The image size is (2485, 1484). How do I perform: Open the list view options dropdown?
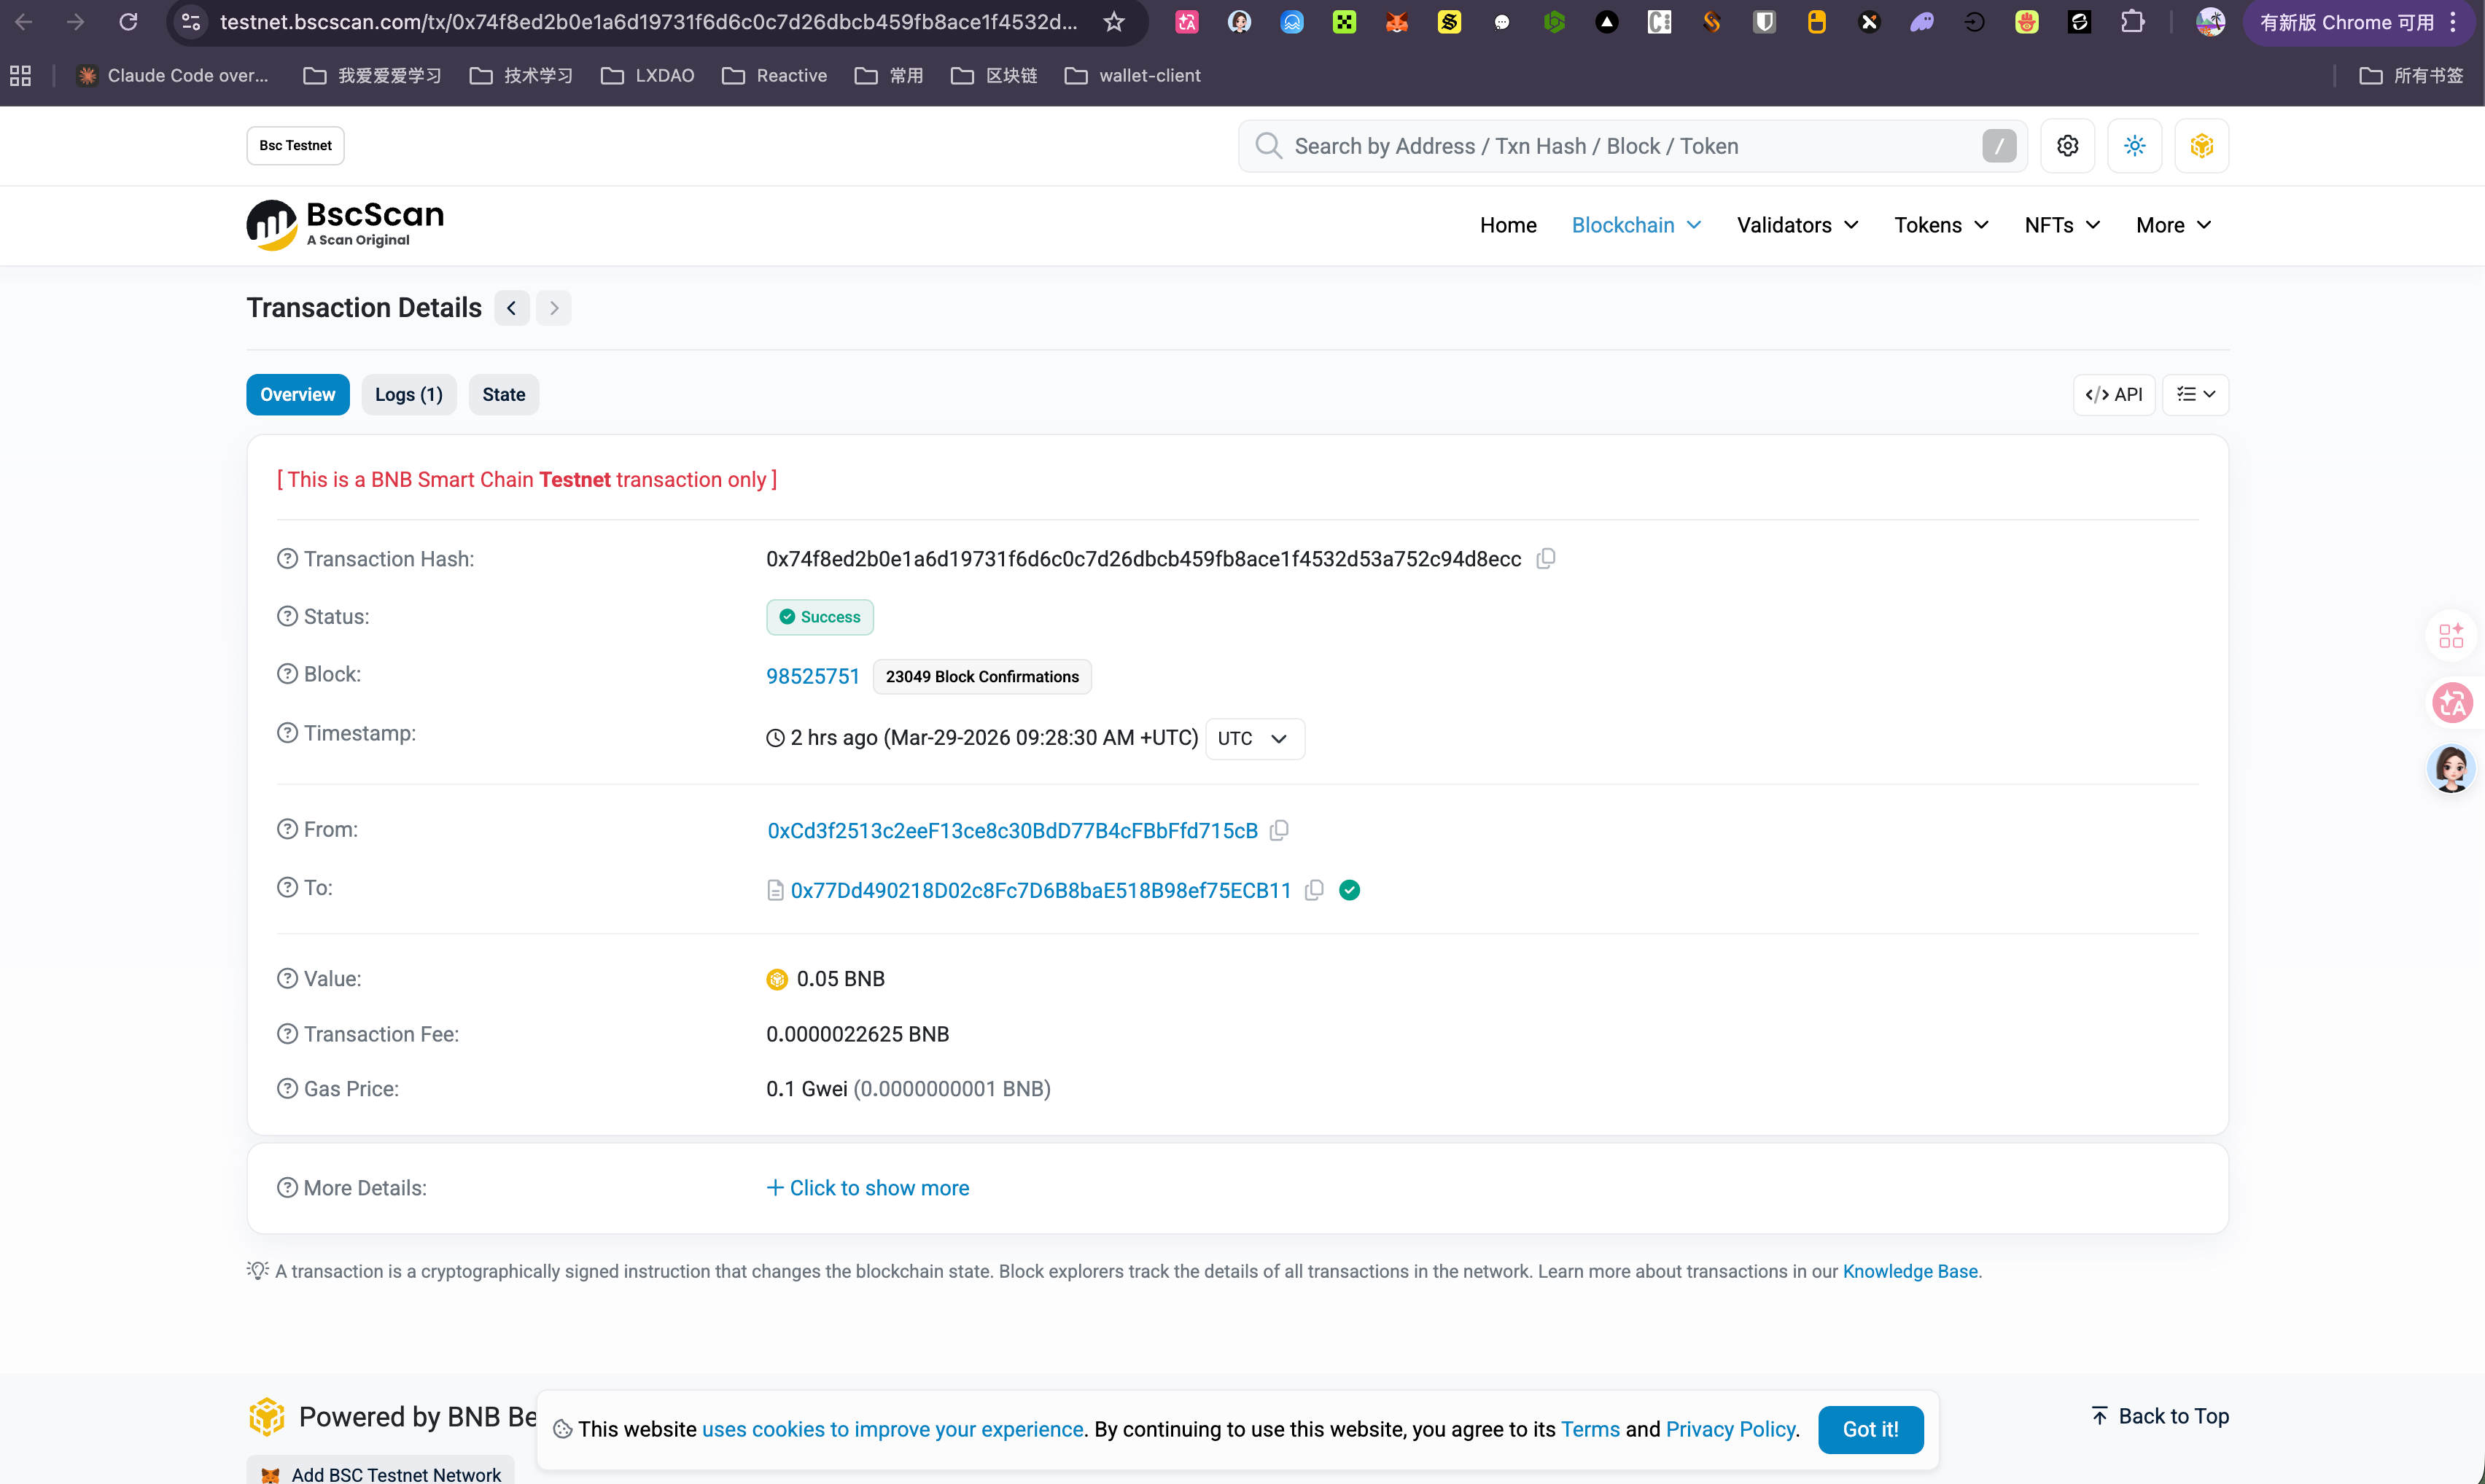click(x=2195, y=394)
